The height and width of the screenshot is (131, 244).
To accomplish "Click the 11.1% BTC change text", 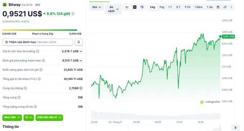I will tap(26, 21).
